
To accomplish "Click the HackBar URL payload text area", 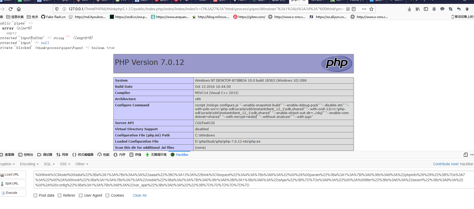I will pos(254,180).
